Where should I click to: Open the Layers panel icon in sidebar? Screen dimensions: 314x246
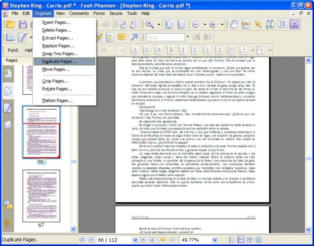(x=8, y=125)
